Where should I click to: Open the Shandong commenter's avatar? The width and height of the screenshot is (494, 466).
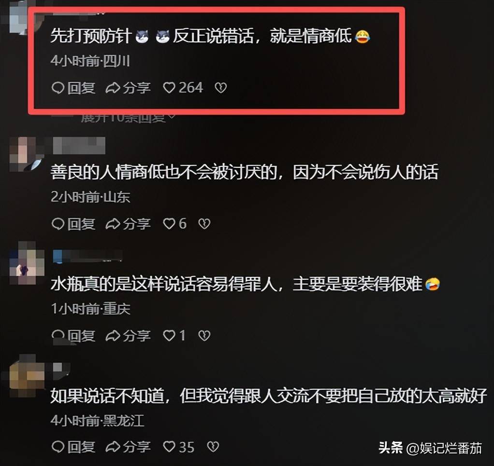[x=27, y=154]
